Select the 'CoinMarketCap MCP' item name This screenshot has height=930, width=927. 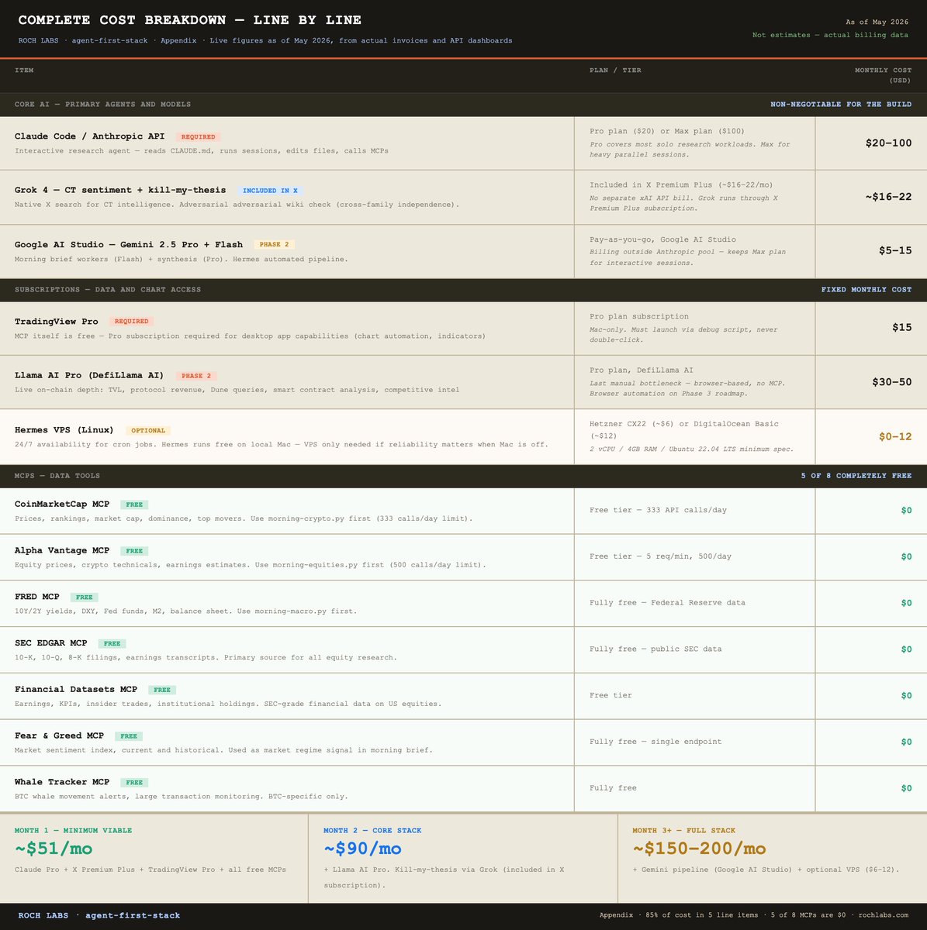[62, 504]
